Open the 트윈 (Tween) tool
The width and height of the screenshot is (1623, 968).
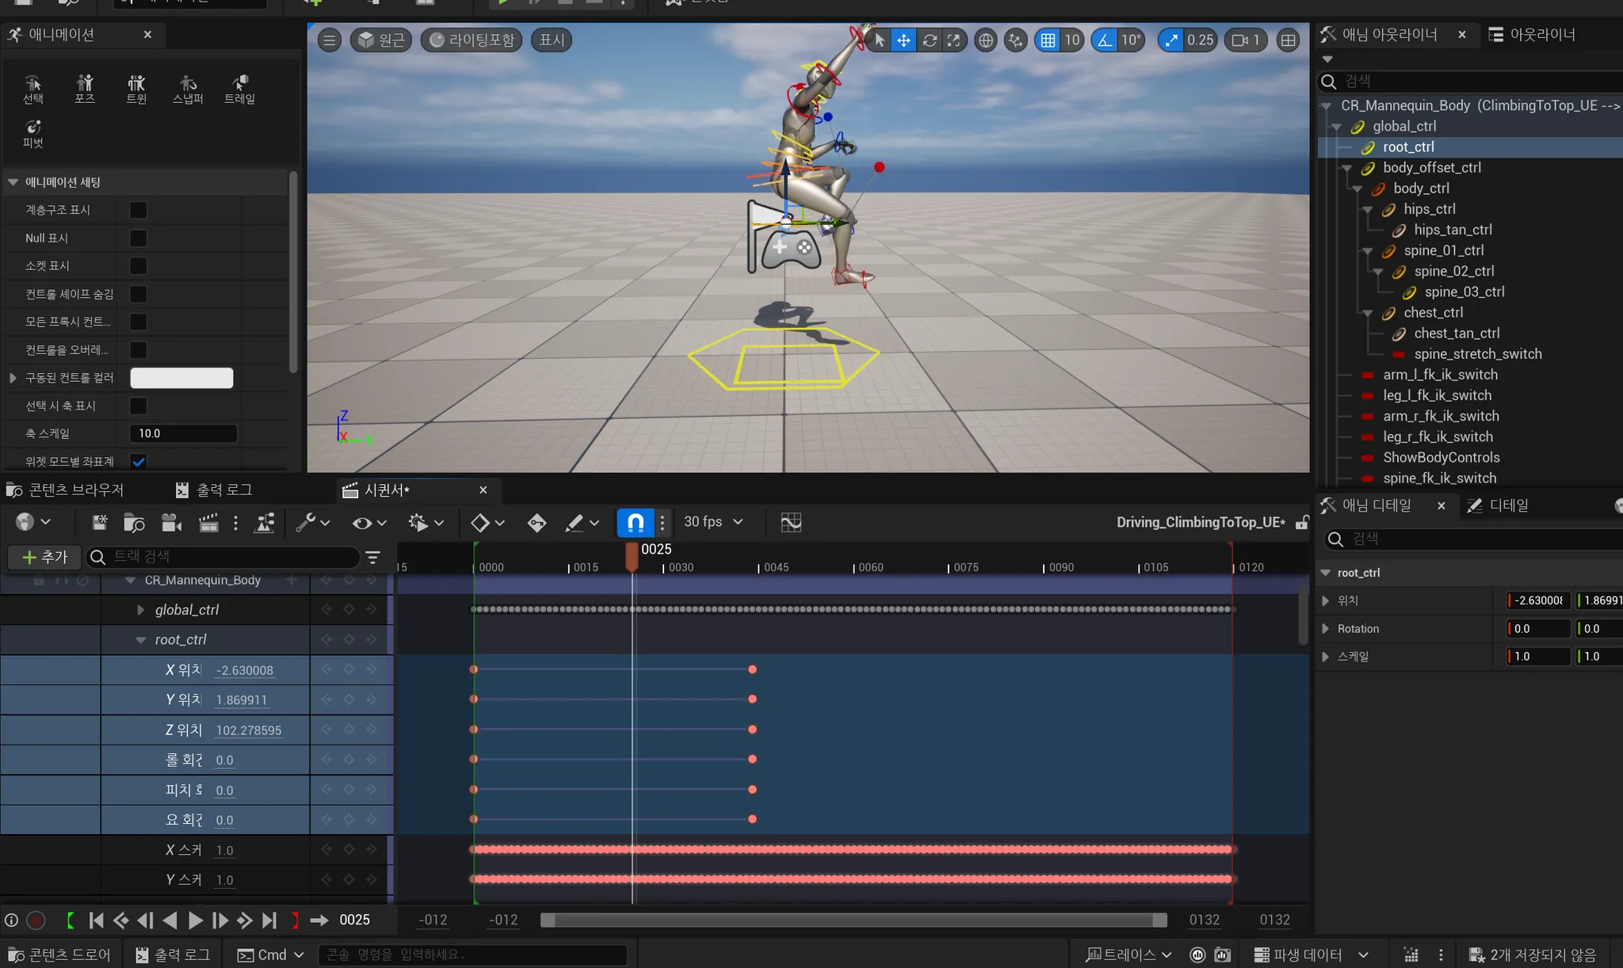(x=136, y=88)
